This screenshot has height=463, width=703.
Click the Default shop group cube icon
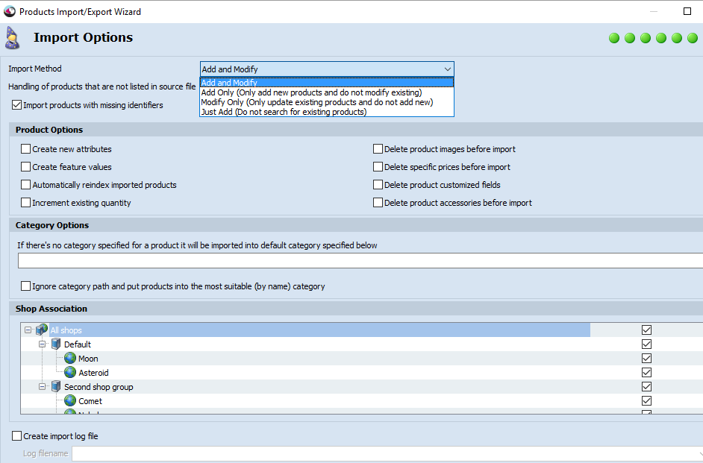56,344
